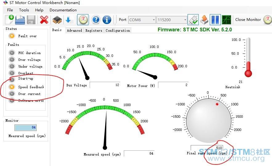The height and width of the screenshot is (166, 272).
Task: Click the microcontroller chip icon
Action: coord(57,20)
